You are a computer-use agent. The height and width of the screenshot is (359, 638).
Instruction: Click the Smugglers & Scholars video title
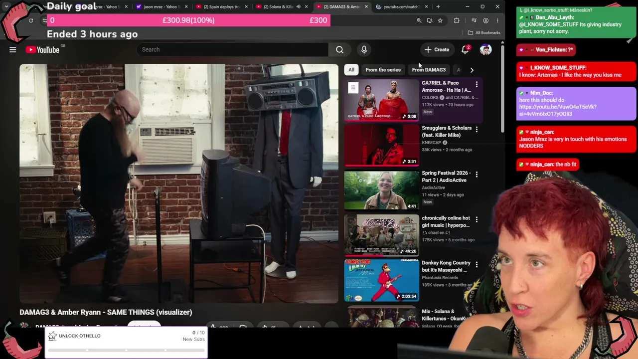tap(447, 132)
